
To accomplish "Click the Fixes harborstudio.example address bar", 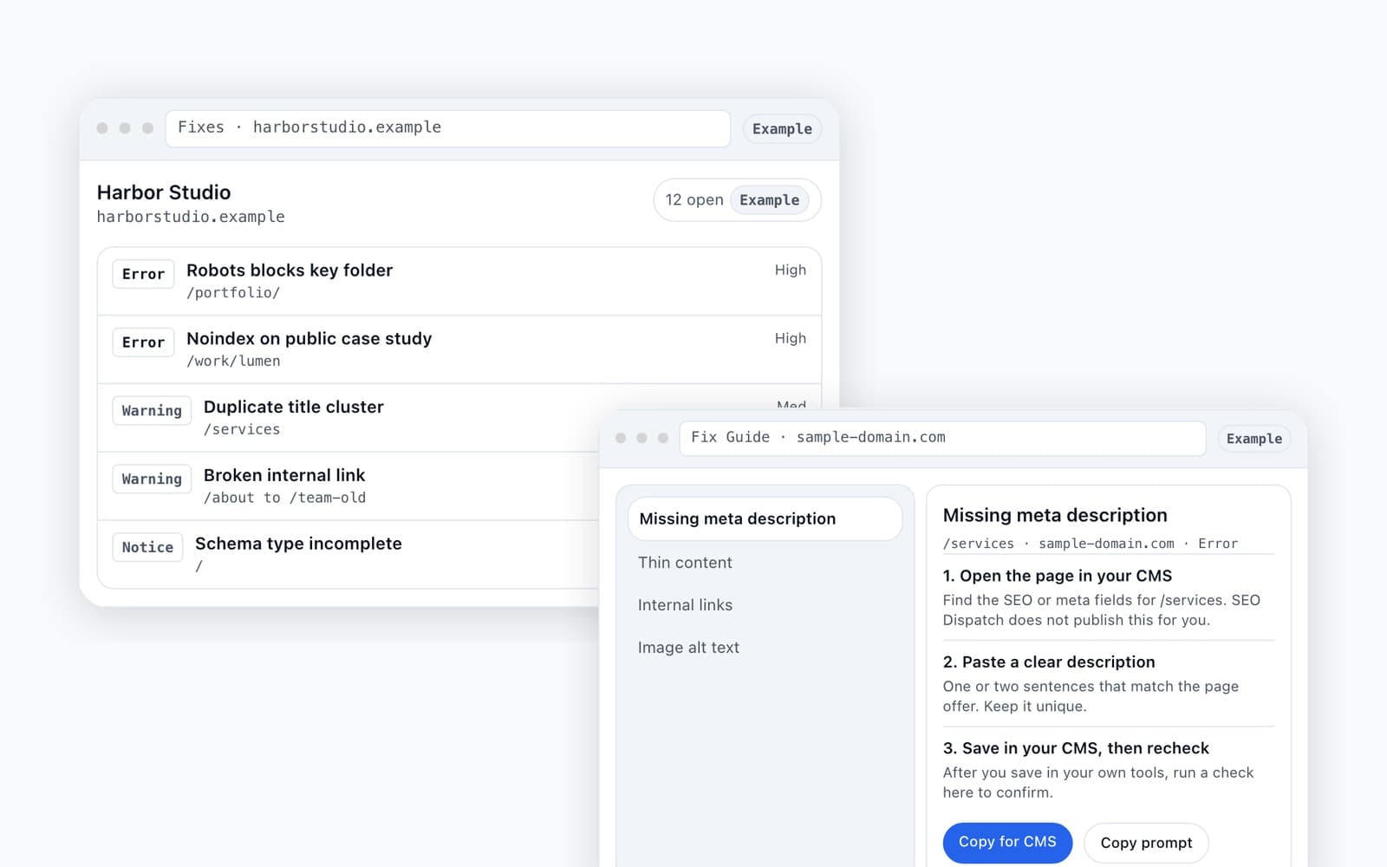I will point(447,128).
